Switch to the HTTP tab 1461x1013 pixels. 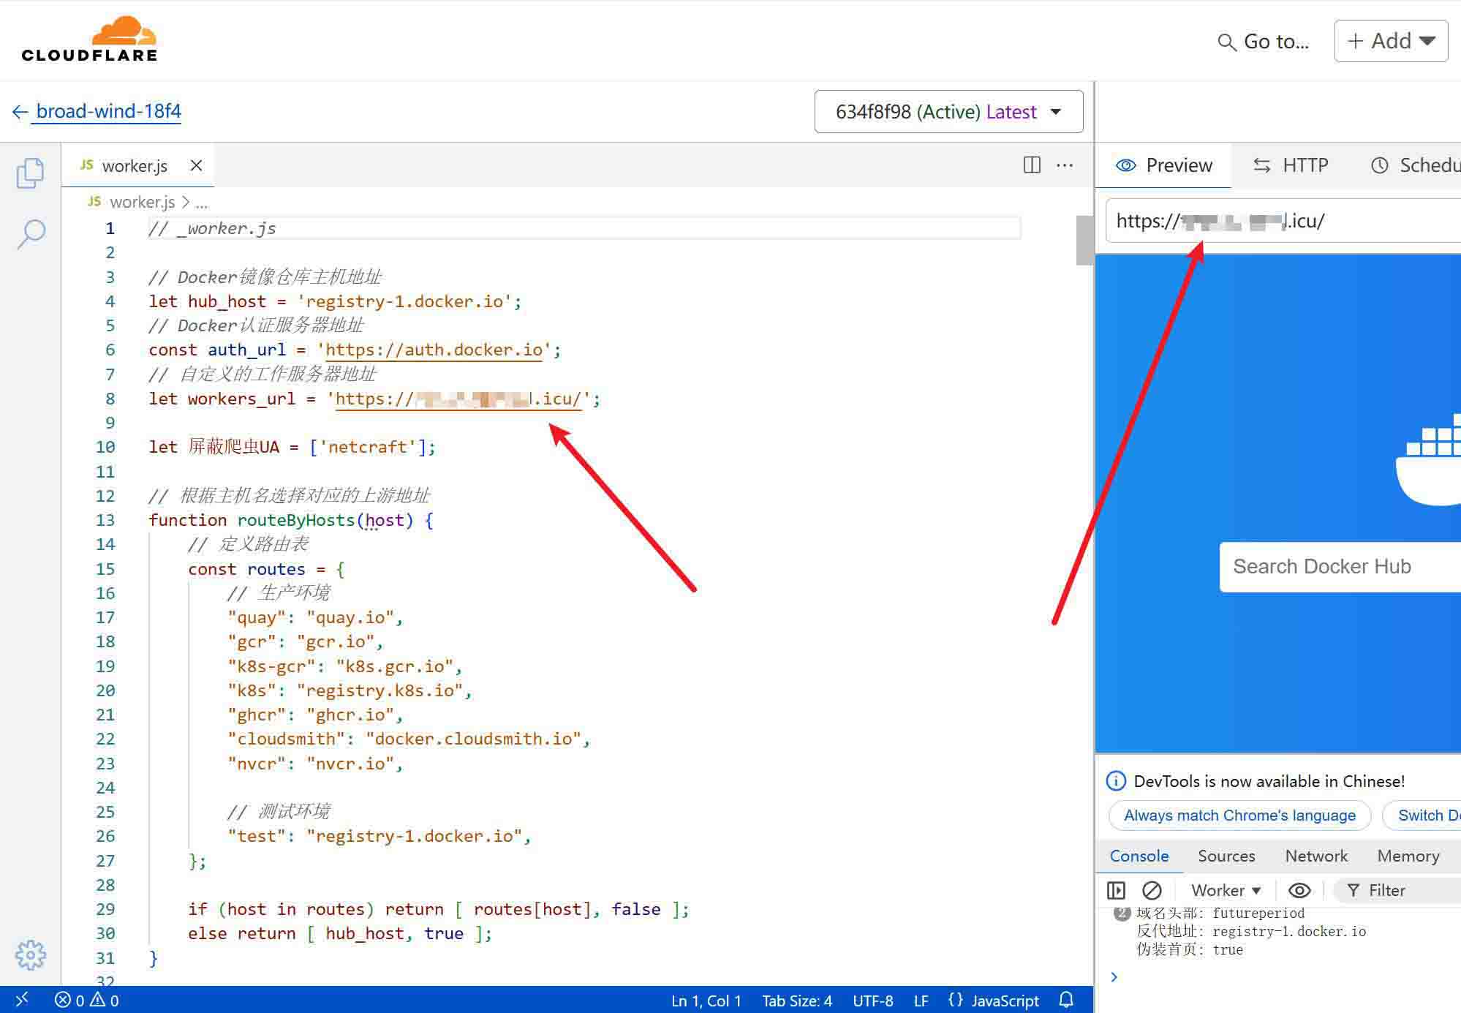point(1291,165)
